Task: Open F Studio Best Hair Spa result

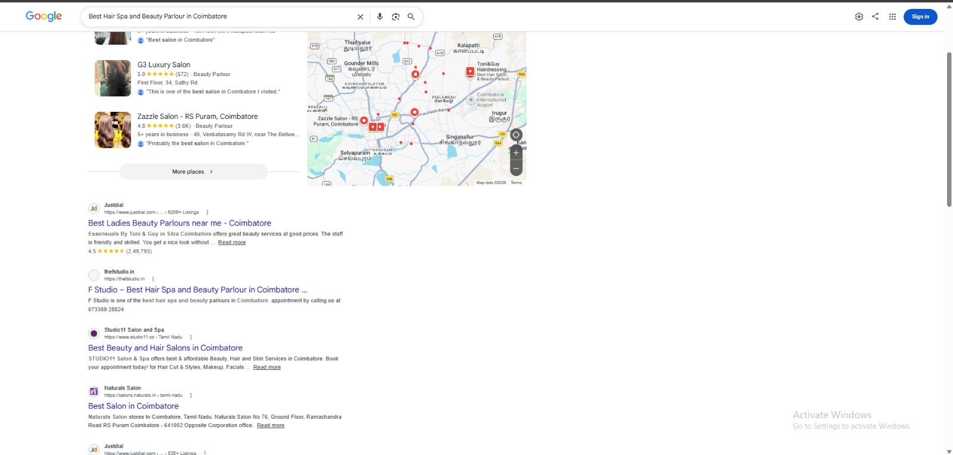Action: pyautogui.click(x=198, y=290)
